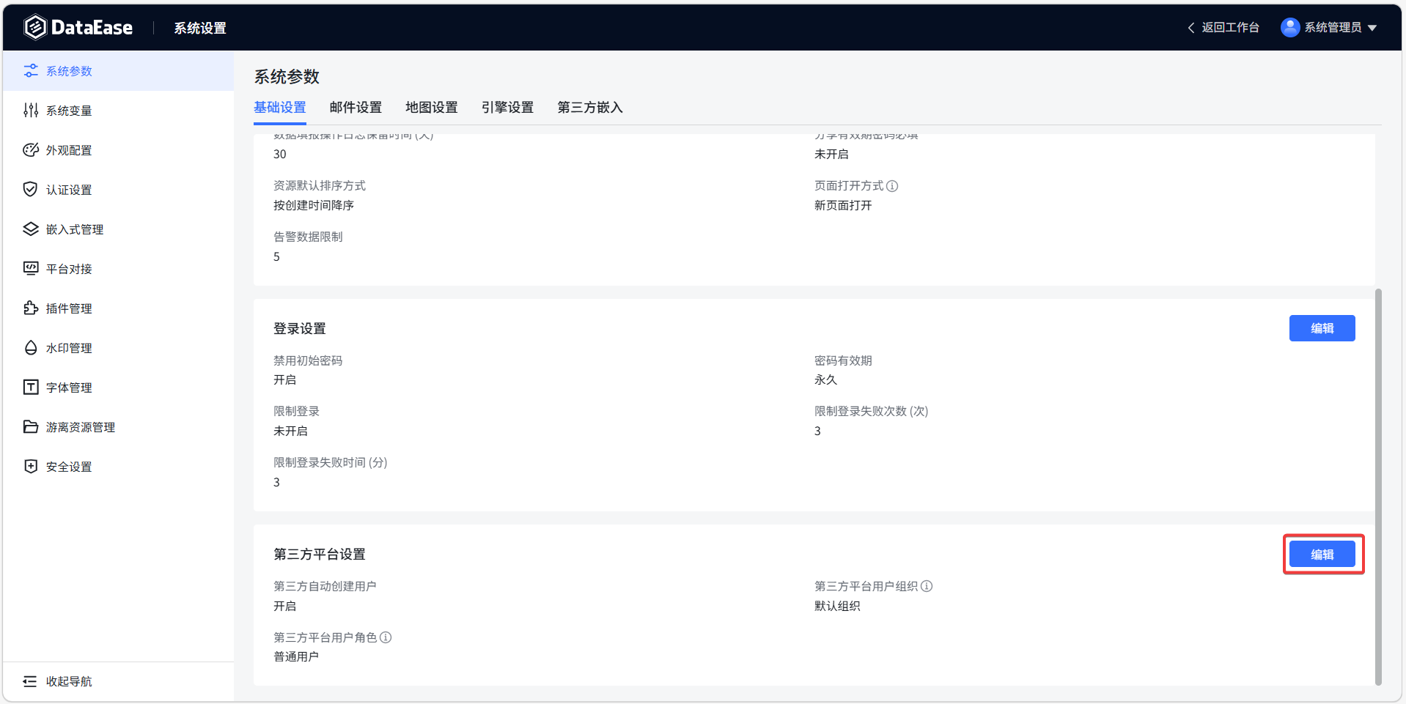Collapse navigation via 收起导航
Screen dimensions: 1406x704
click(59, 681)
